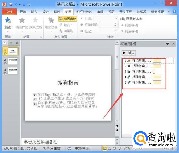The width and height of the screenshot is (179, 153).
Task: Switch to the 视图 View tab
Action: 111,12
